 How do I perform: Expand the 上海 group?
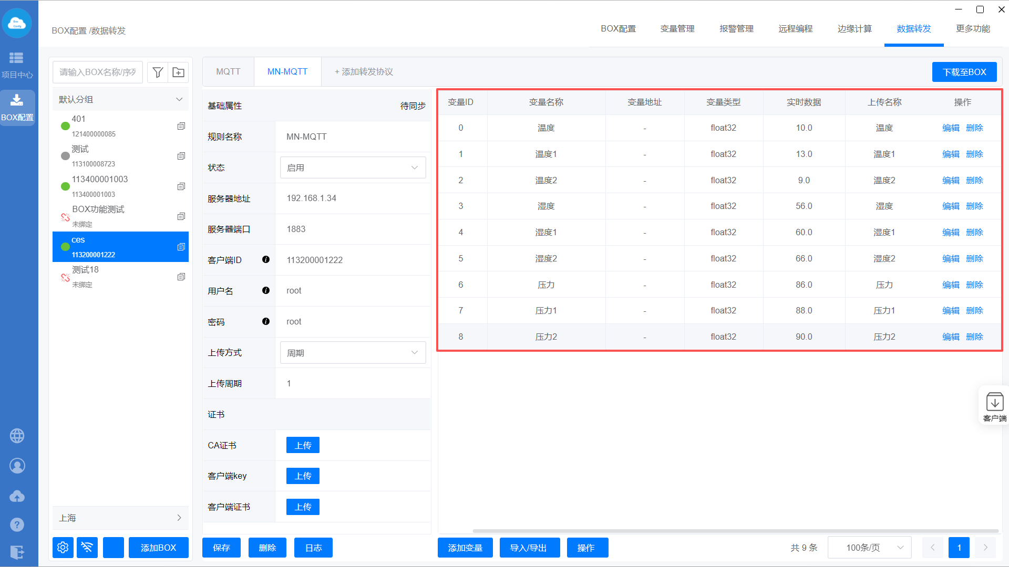tap(179, 518)
